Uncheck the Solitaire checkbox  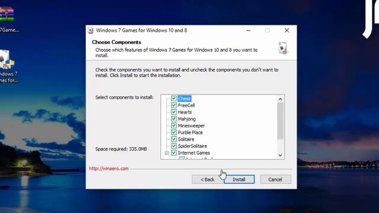pos(174,139)
